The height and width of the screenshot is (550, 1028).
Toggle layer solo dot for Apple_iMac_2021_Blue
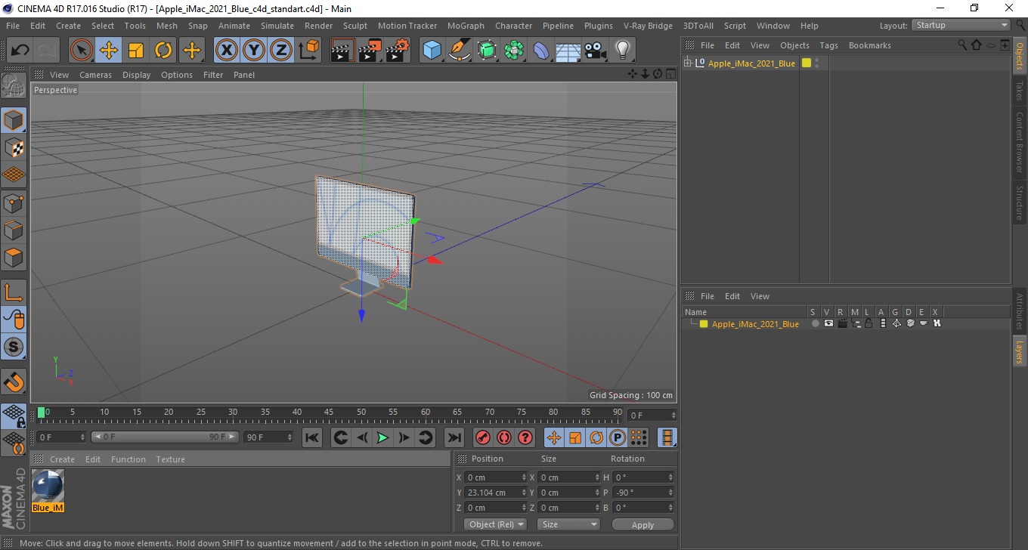click(x=815, y=323)
